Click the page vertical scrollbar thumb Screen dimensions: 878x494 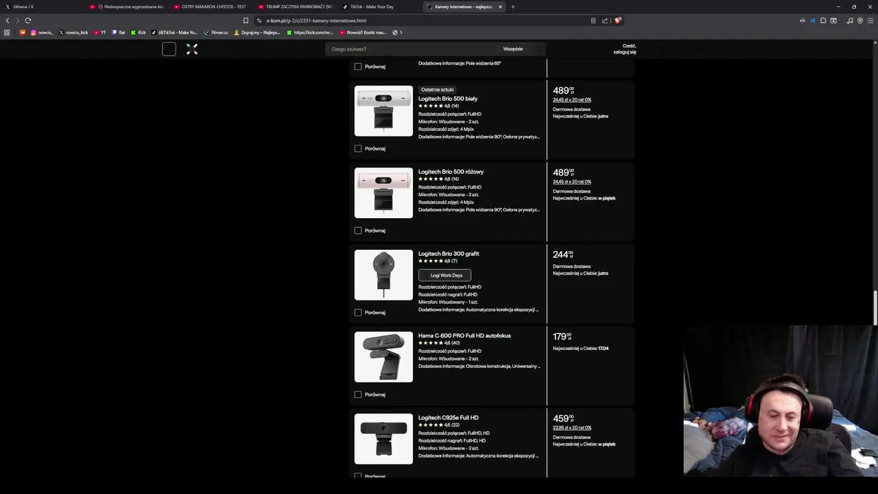(875, 307)
